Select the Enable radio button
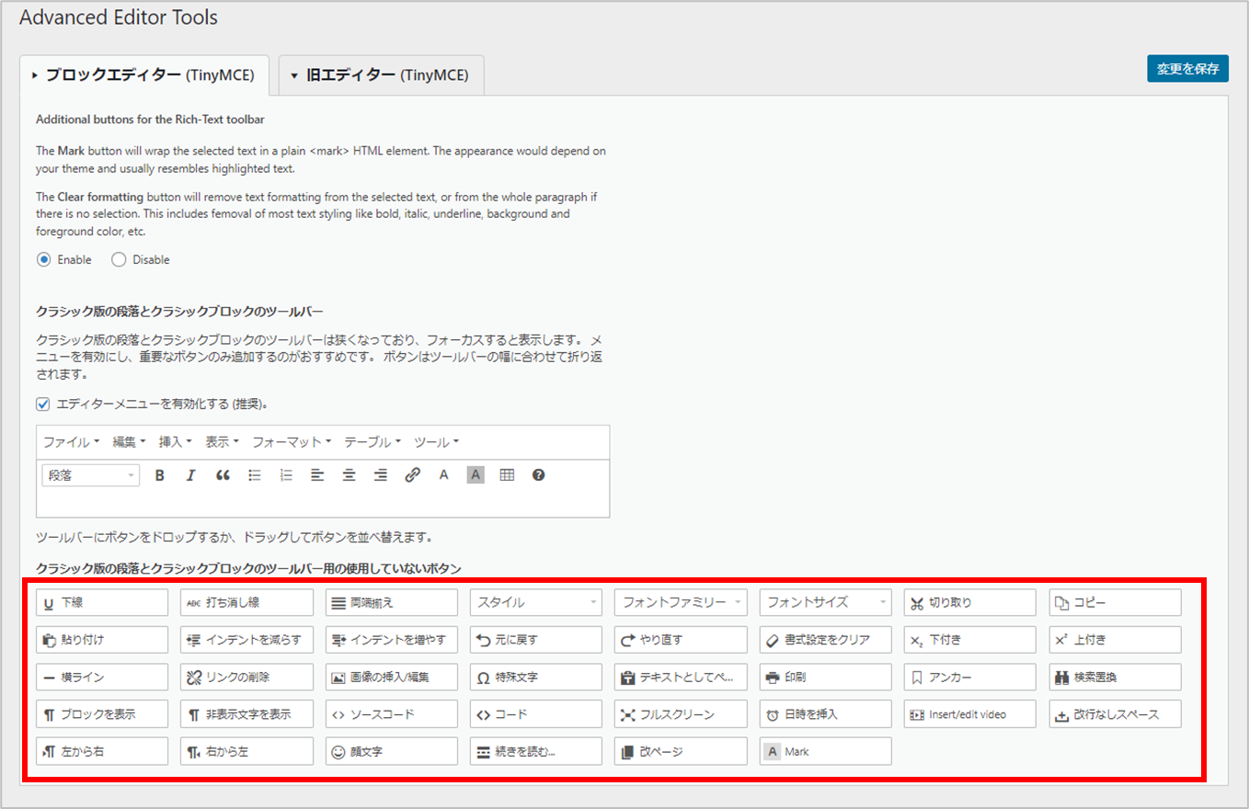1249x809 pixels. 42,259
